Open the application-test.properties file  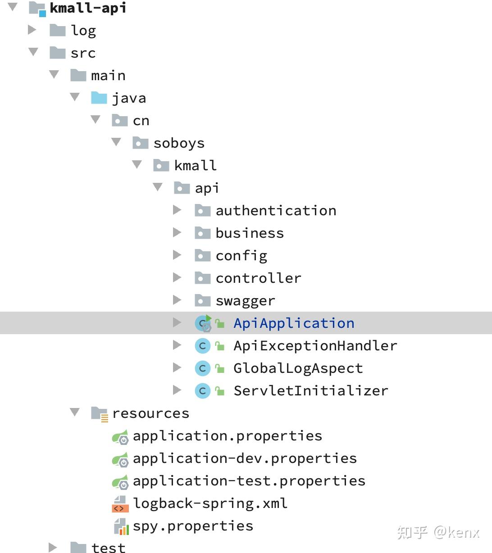tap(249, 480)
